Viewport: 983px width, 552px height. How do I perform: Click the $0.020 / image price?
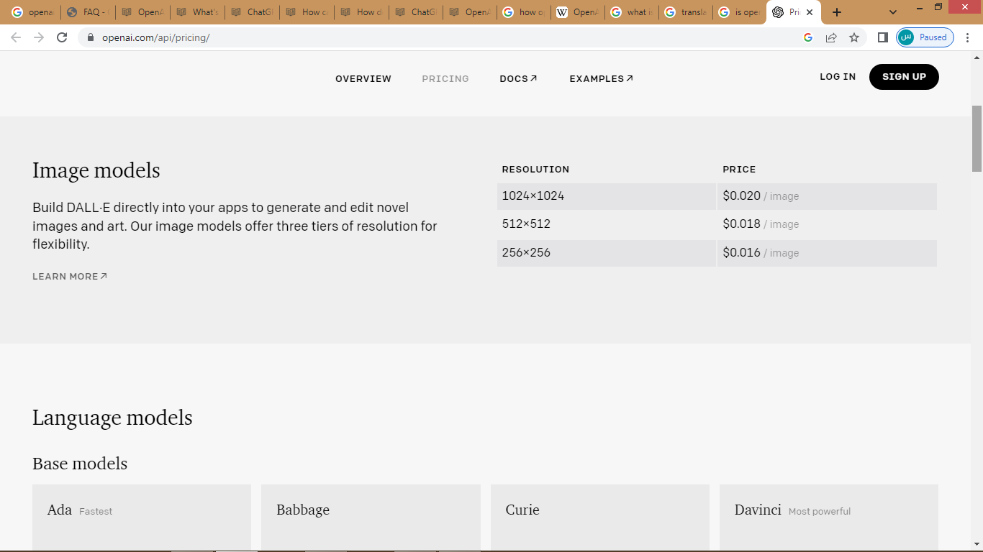(x=761, y=196)
